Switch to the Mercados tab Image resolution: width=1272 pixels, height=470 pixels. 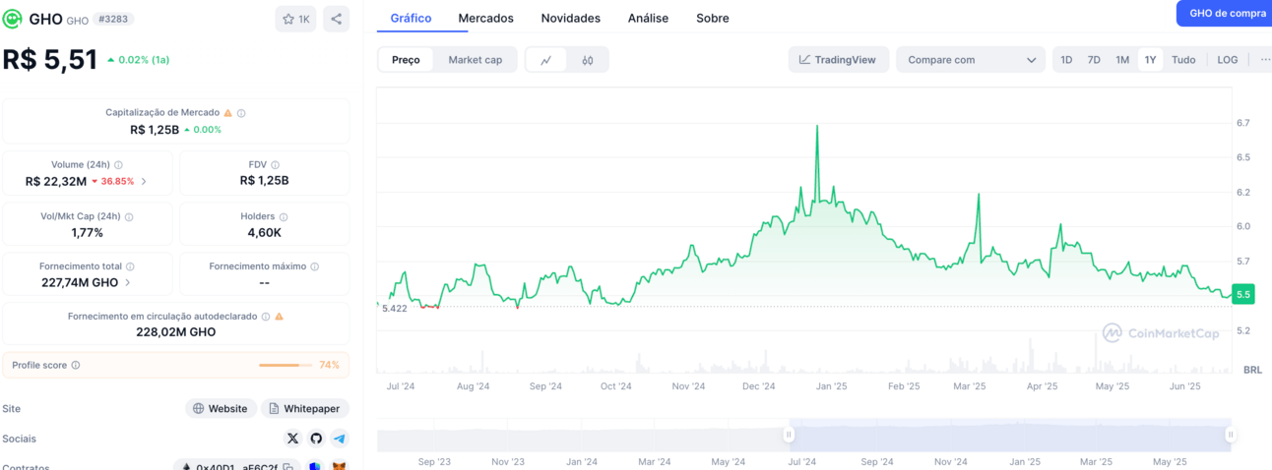click(485, 18)
